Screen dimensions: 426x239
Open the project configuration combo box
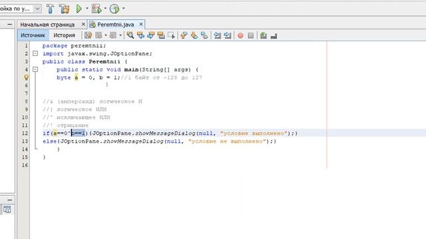click(x=21, y=9)
